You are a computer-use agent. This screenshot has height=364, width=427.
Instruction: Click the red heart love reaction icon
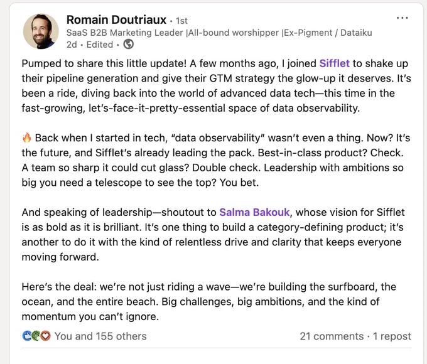click(45, 336)
